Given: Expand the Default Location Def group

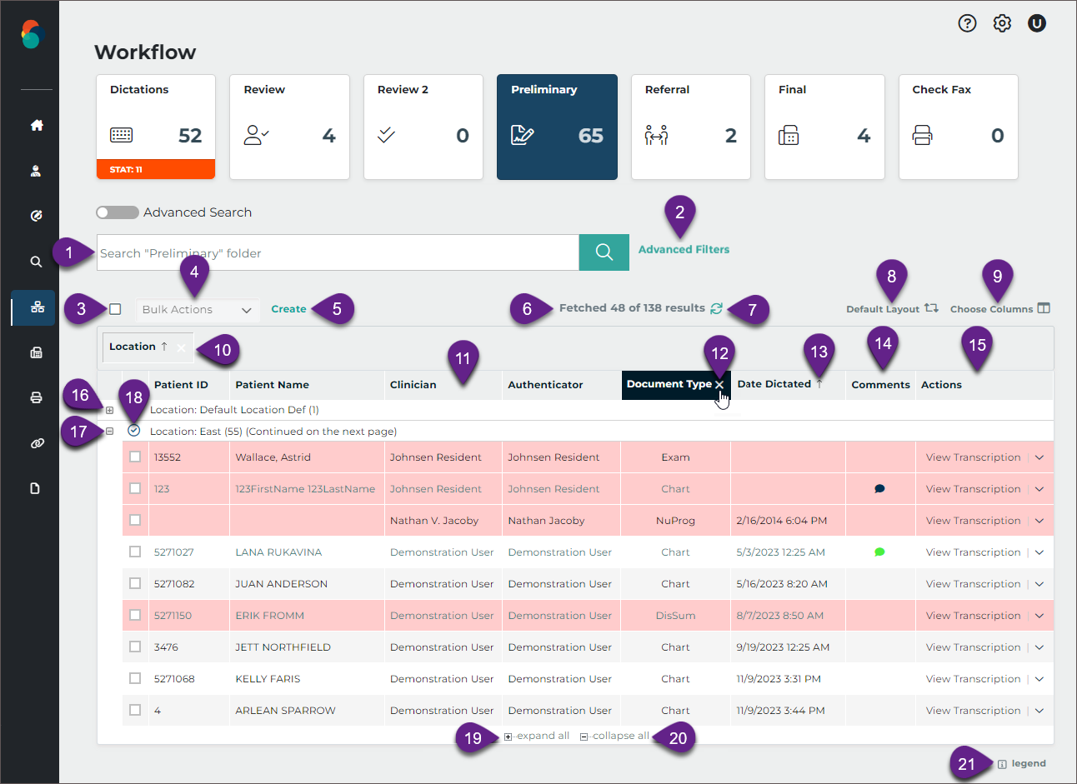Looking at the screenshot, I should (x=109, y=410).
